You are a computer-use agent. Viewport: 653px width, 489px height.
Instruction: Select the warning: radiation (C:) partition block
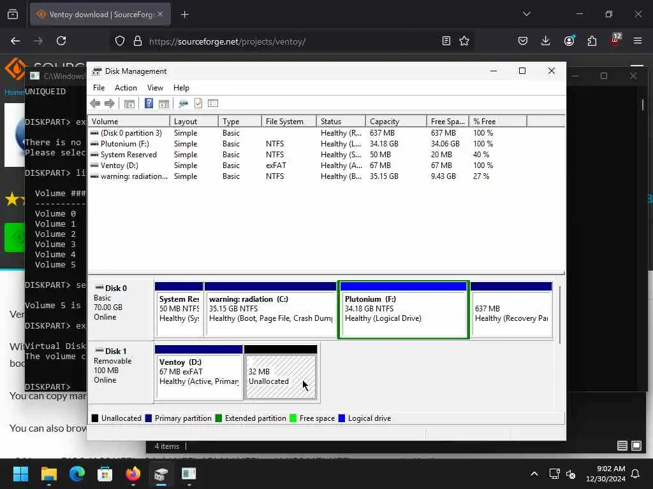coord(270,310)
